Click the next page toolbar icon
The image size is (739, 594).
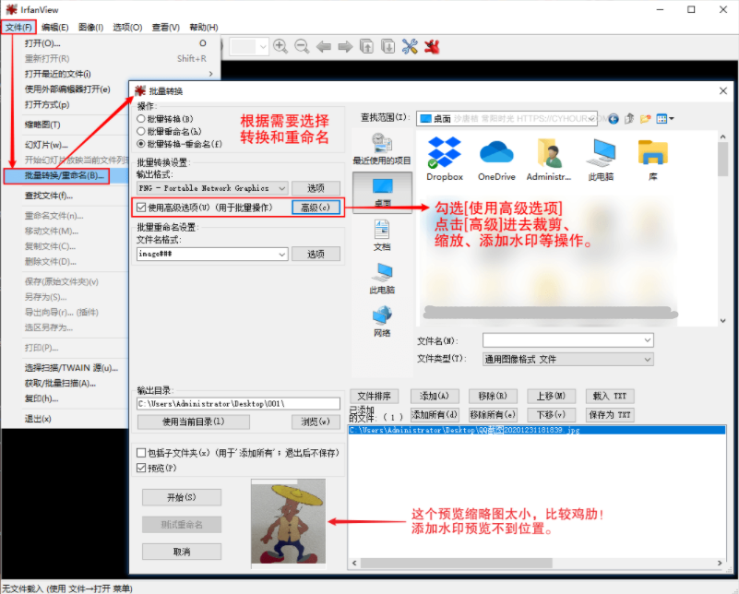click(387, 46)
